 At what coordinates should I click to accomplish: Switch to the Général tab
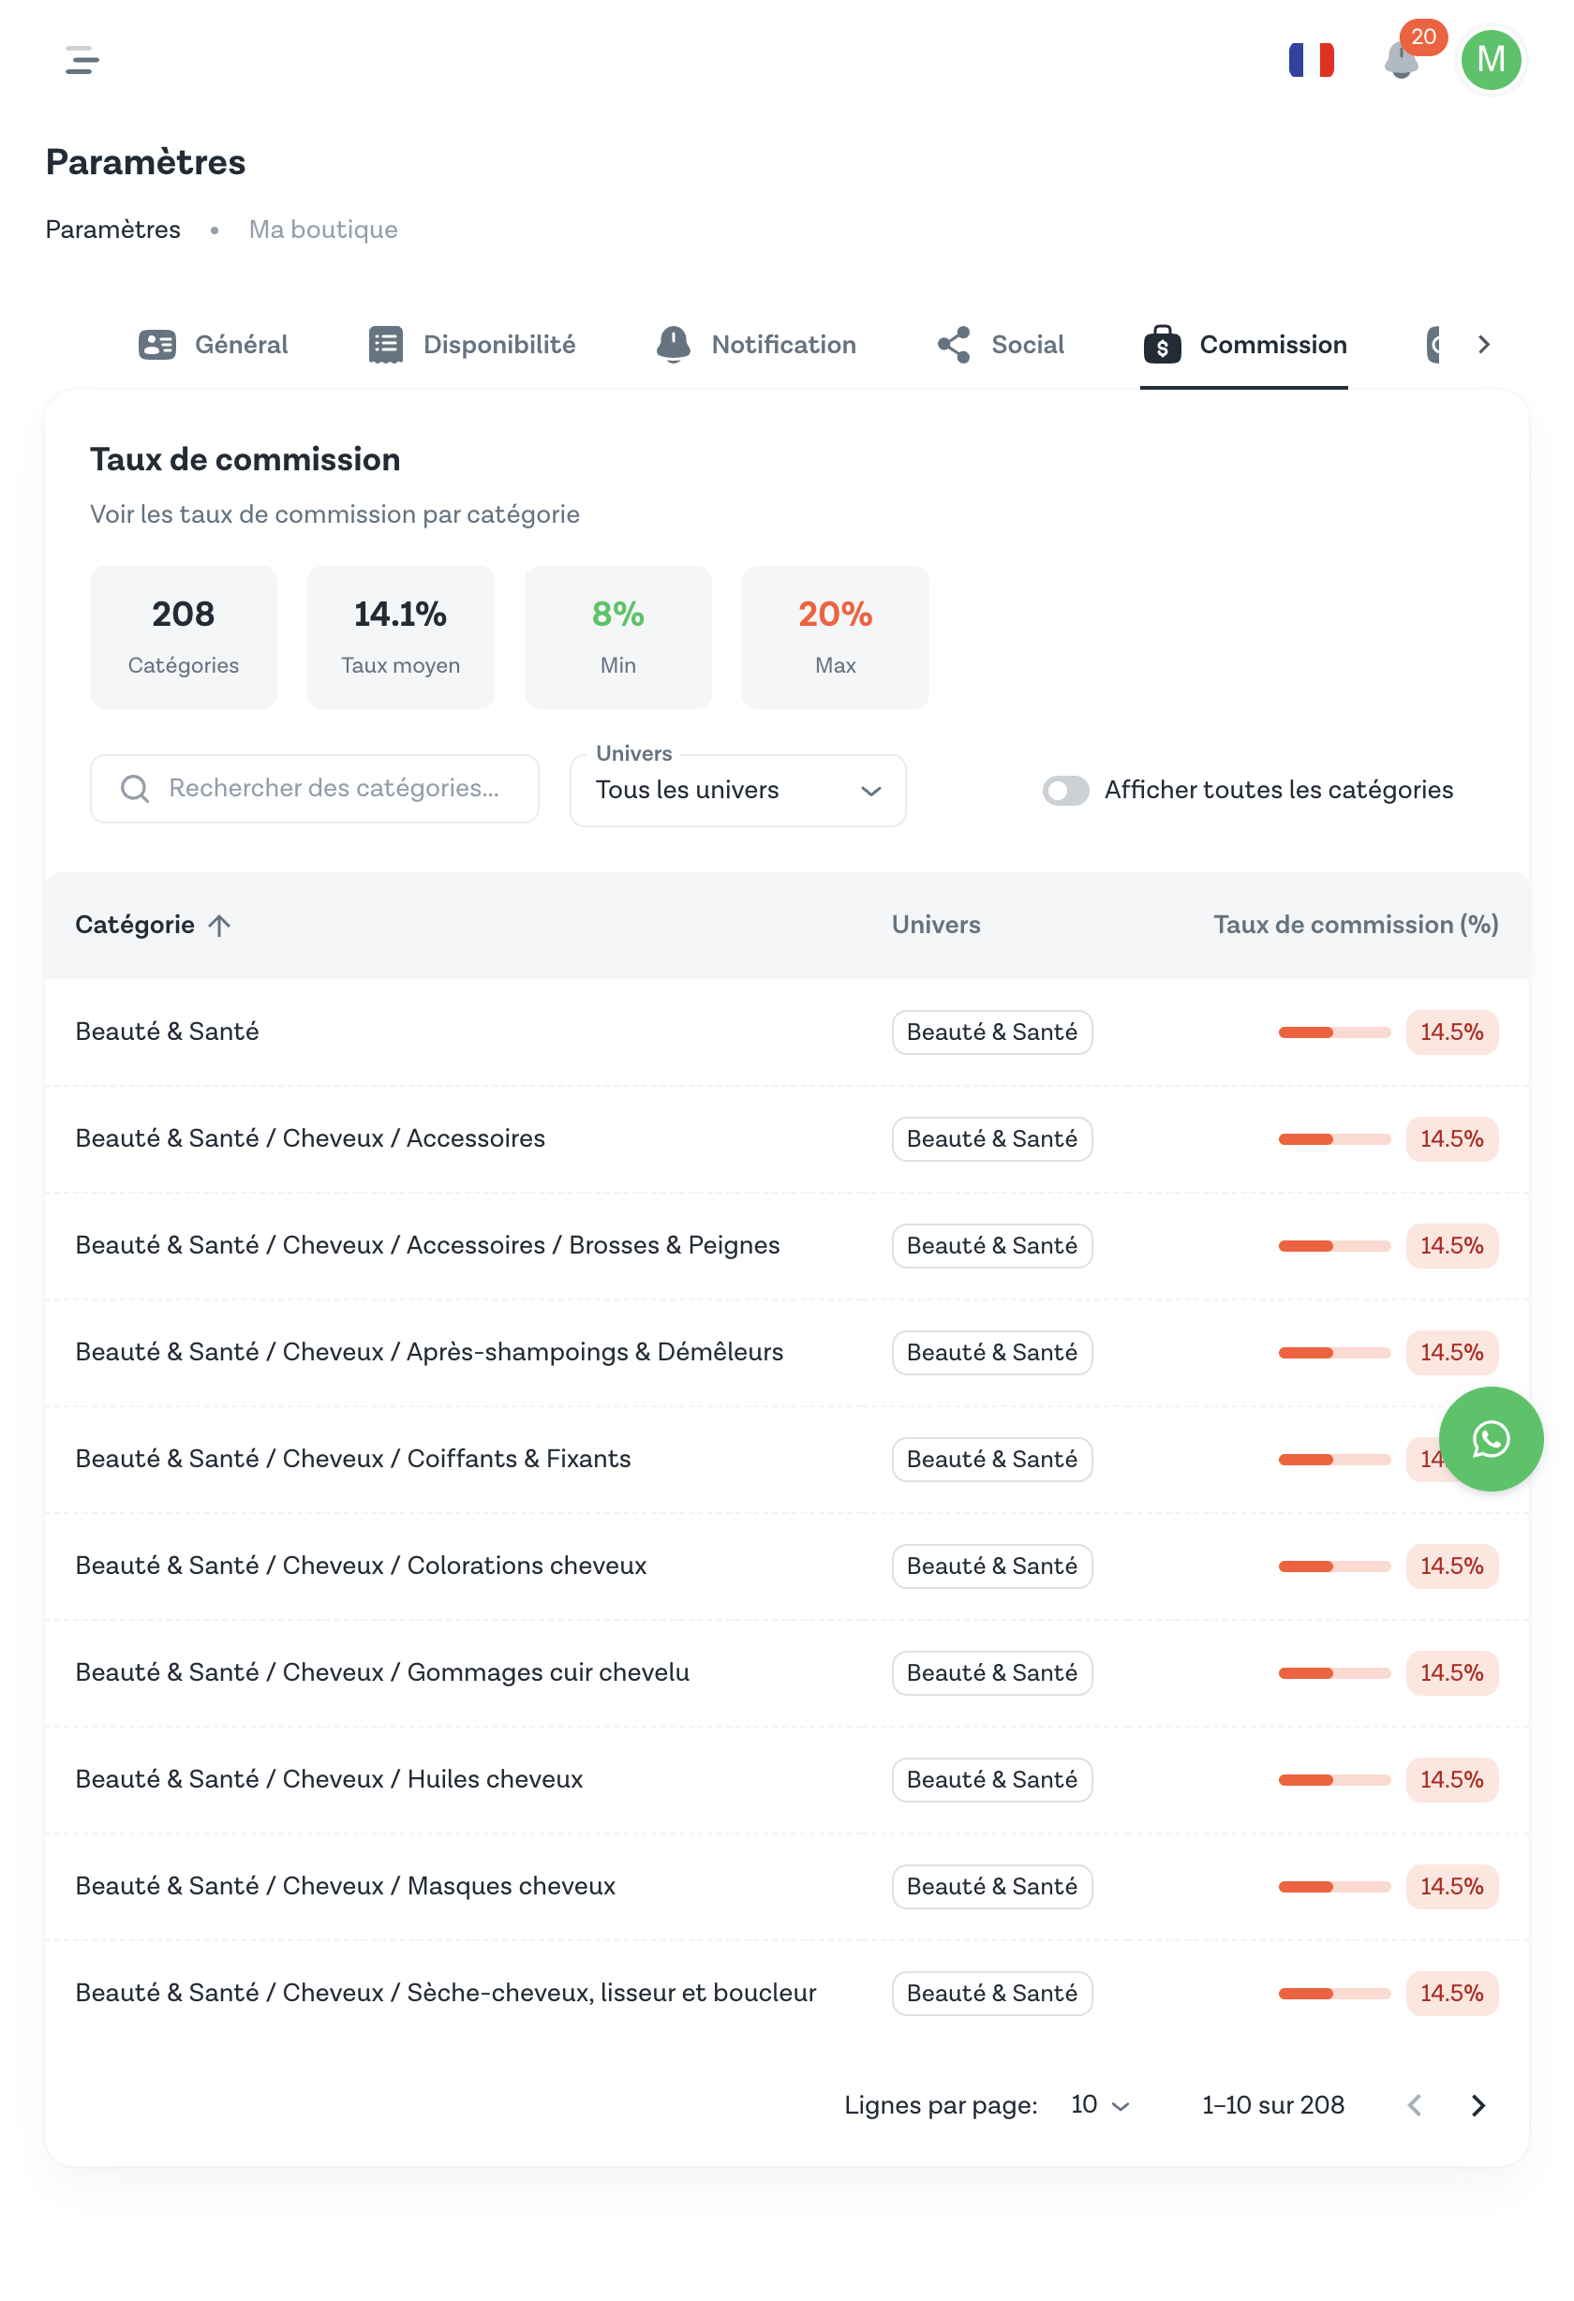pyautogui.click(x=213, y=345)
